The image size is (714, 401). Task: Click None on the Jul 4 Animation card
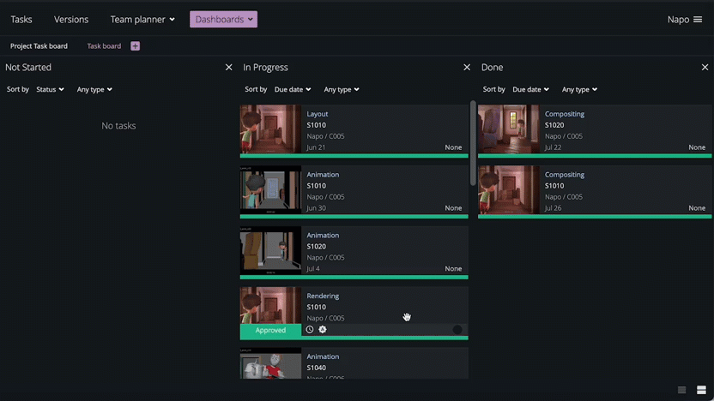point(453,269)
